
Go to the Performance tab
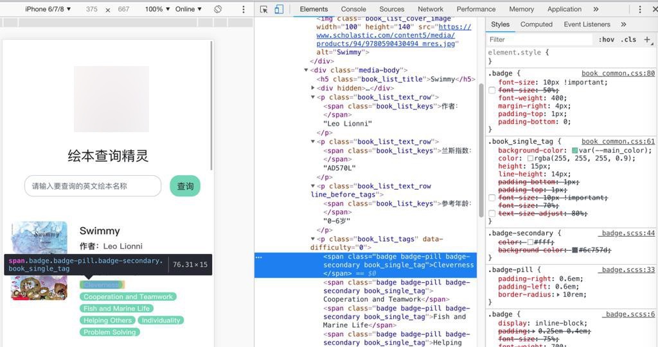coord(476,9)
